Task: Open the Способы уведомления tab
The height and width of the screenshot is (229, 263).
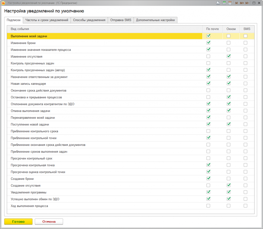Action: click(89, 20)
